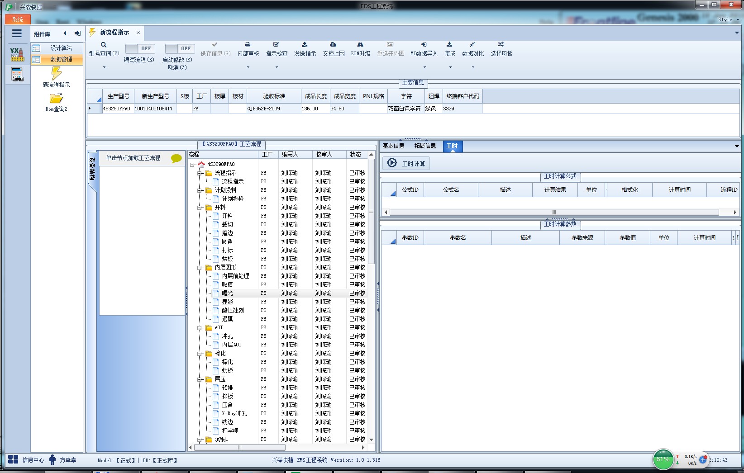Collapse 组件库 panel with left arrow
The width and height of the screenshot is (744, 473).
(65, 33)
